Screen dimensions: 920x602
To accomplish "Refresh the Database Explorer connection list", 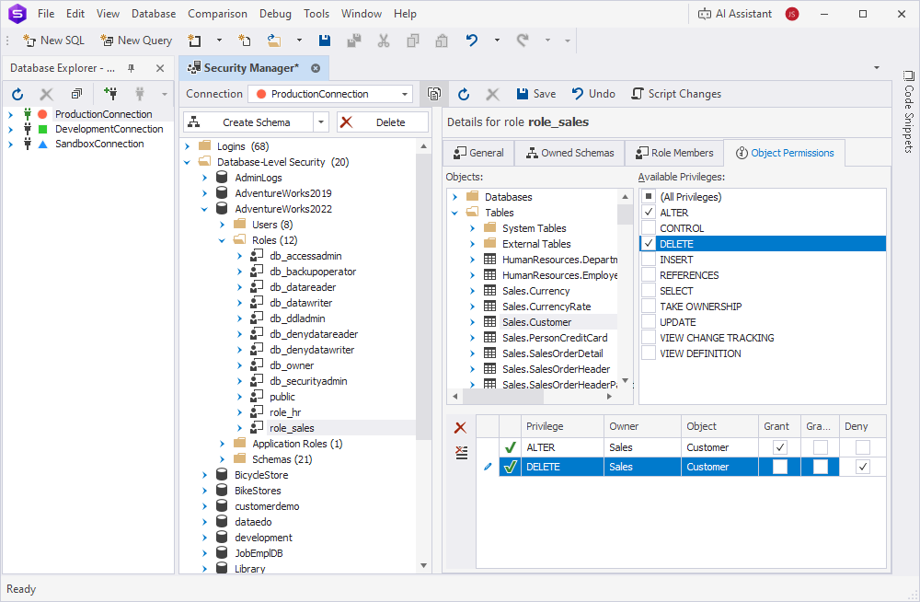I will click(x=17, y=93).
